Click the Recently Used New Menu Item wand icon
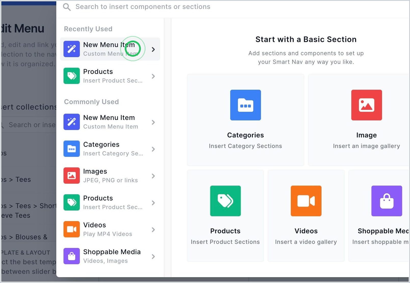The image size is (410, 283). (x=72, y=49)
